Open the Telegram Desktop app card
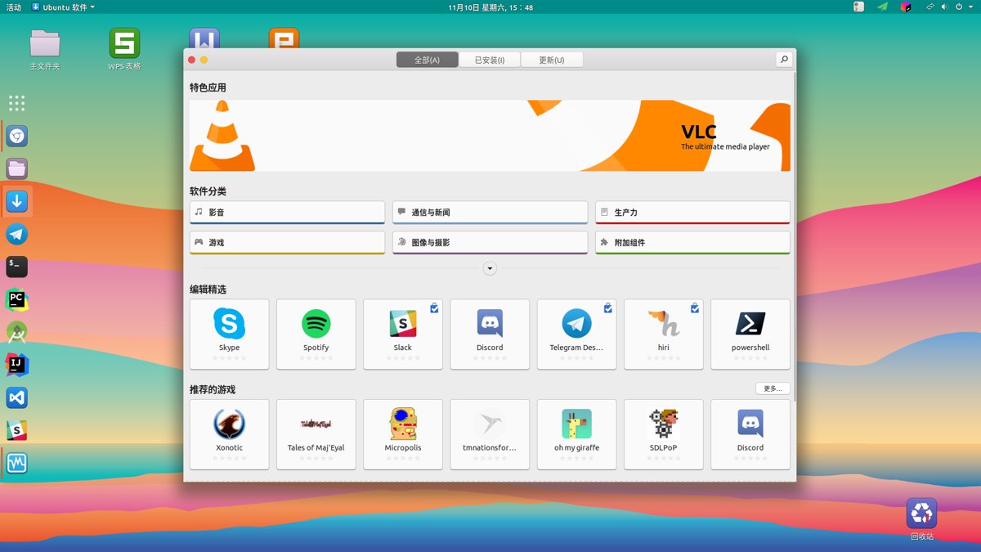Screen dimensions: 981x552 tap(576, 334)
